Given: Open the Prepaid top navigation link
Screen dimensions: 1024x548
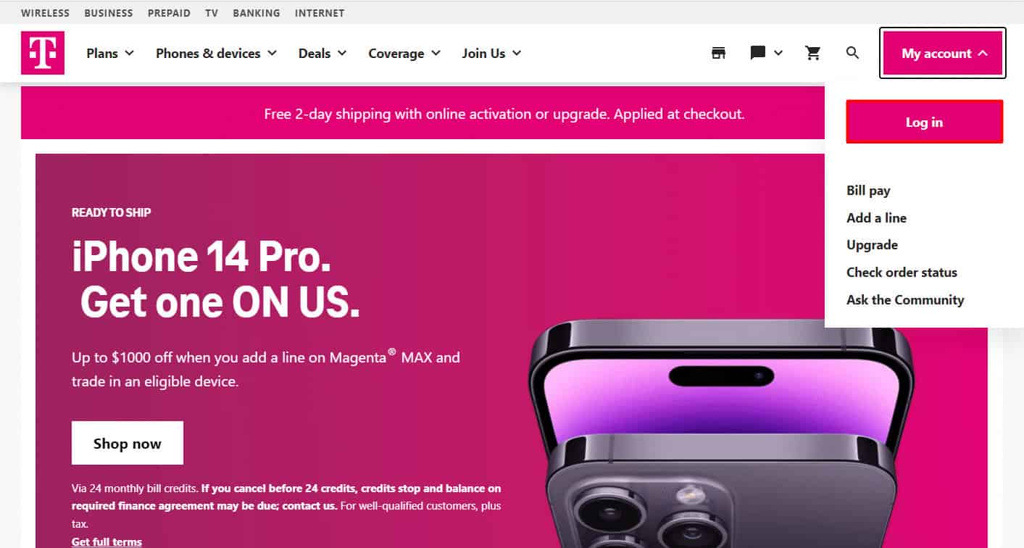Looking at the screenshot, I should tap(169, 13).
